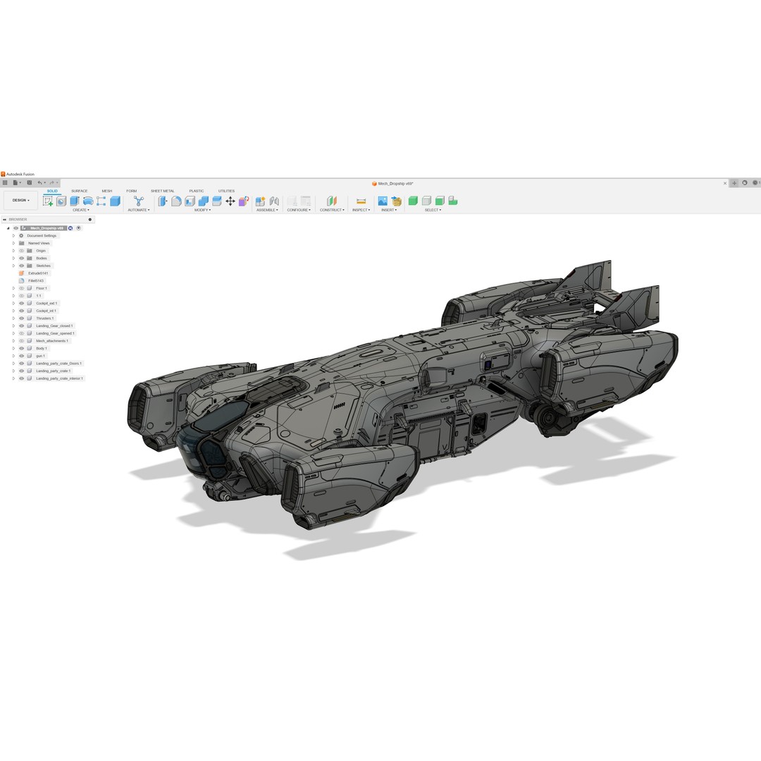Expand the Body:1 component node
Screen dimensions: 761x761
[13, 349]
